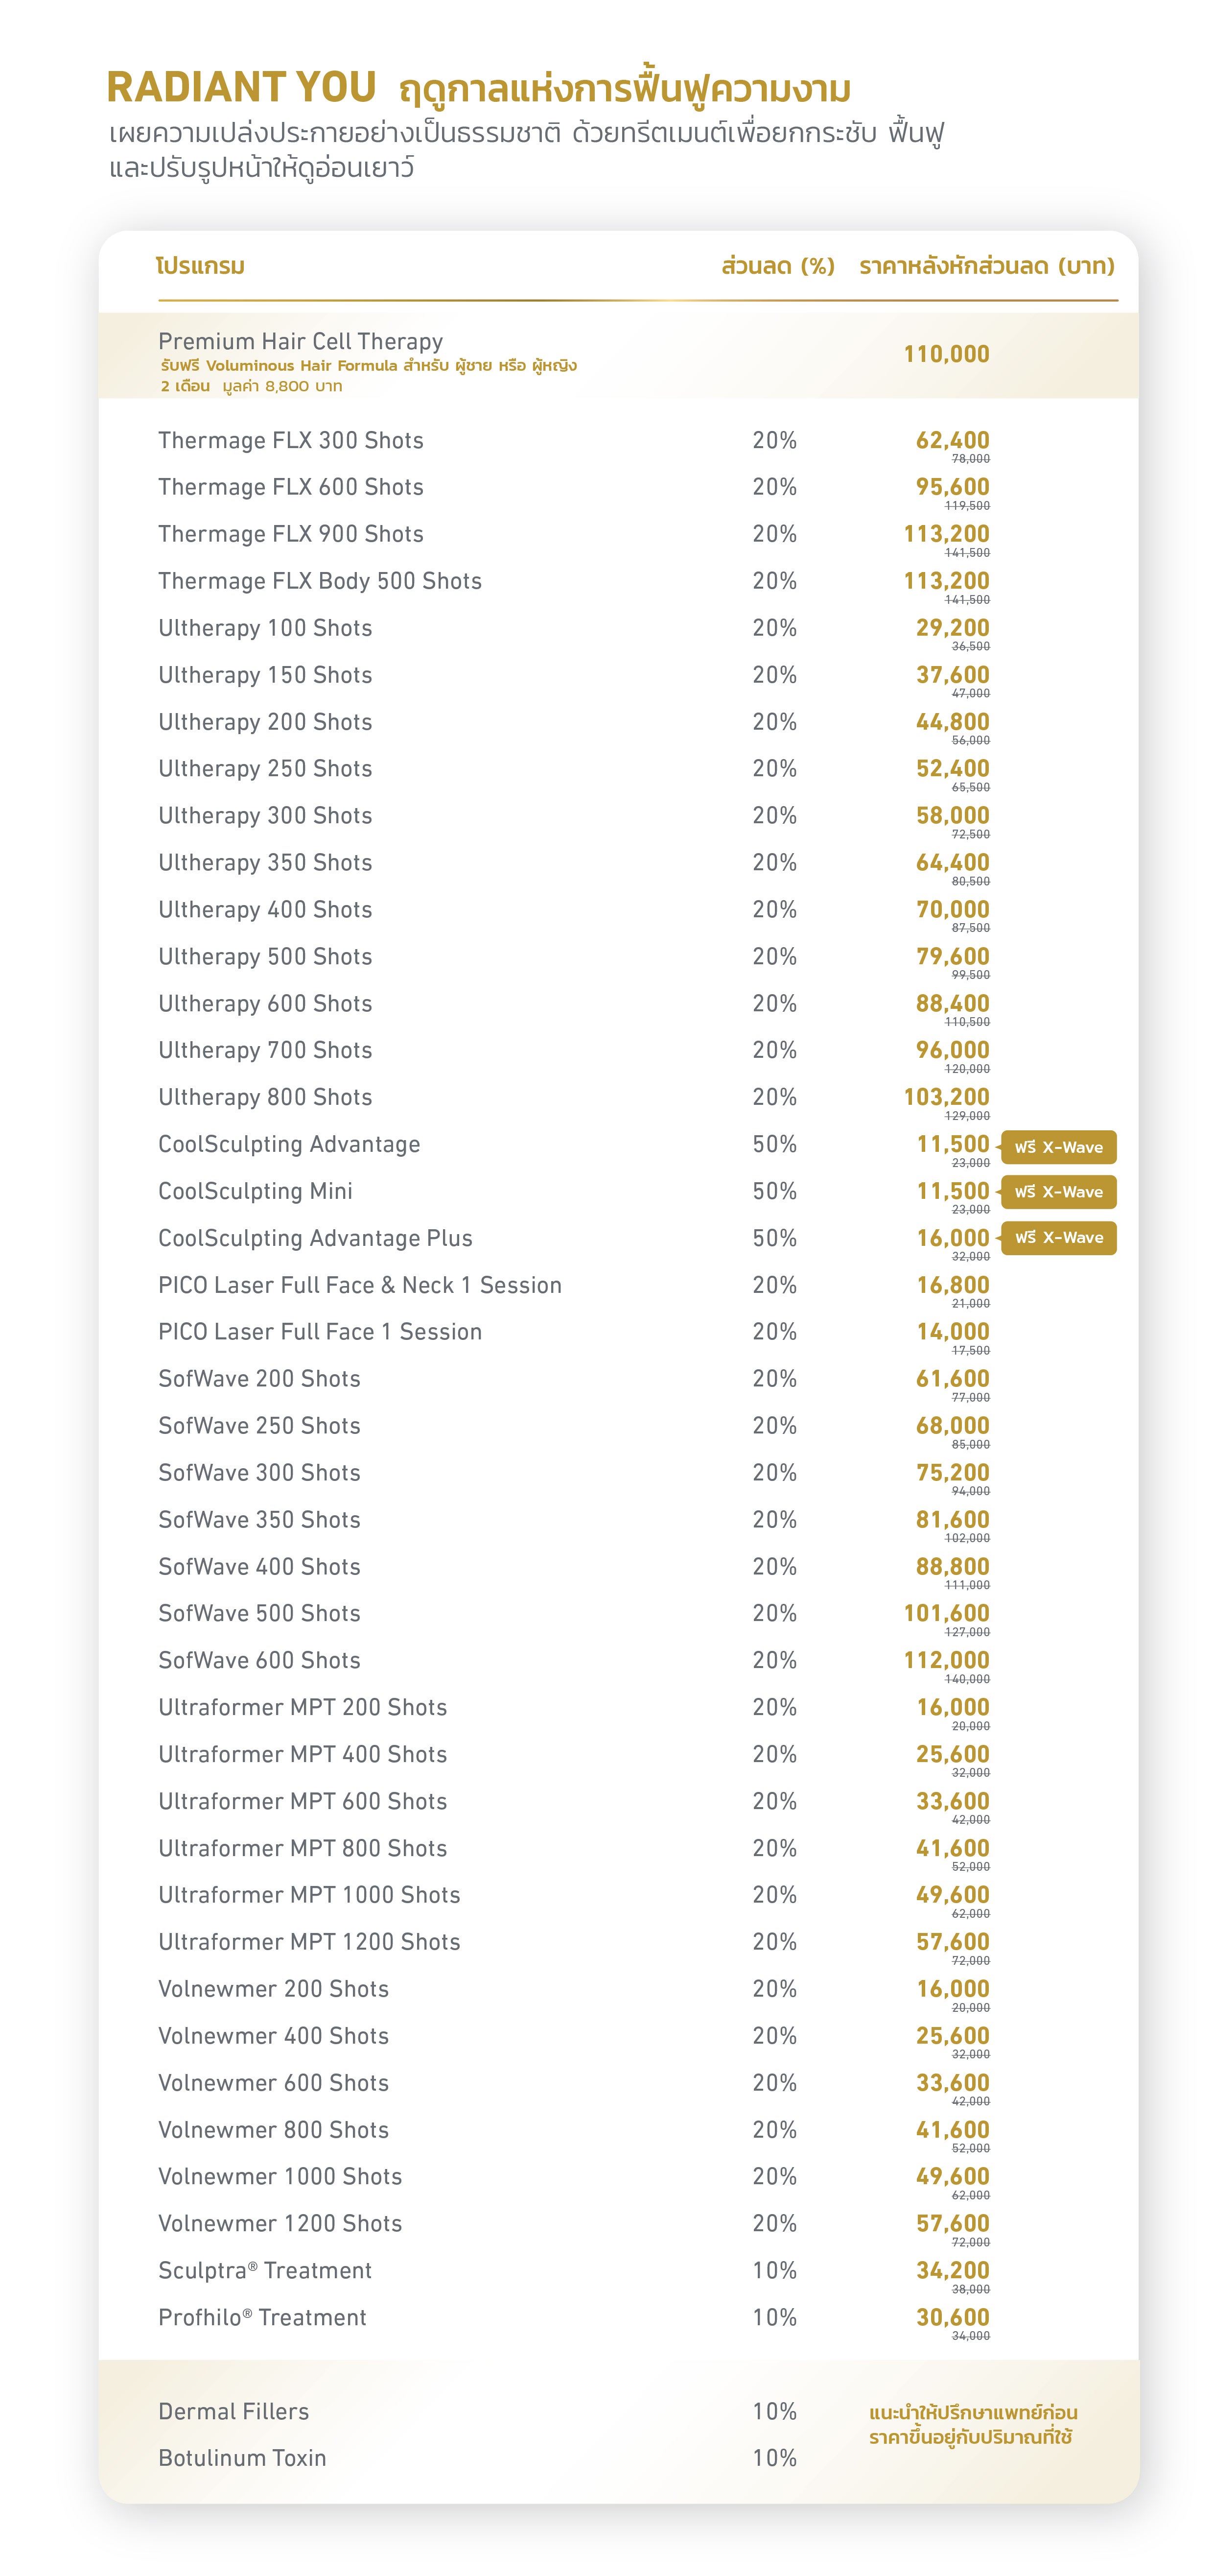Click the Sculptra Treatment entry
This screenshot has height=2576, width=1214.
point(265,2270)
